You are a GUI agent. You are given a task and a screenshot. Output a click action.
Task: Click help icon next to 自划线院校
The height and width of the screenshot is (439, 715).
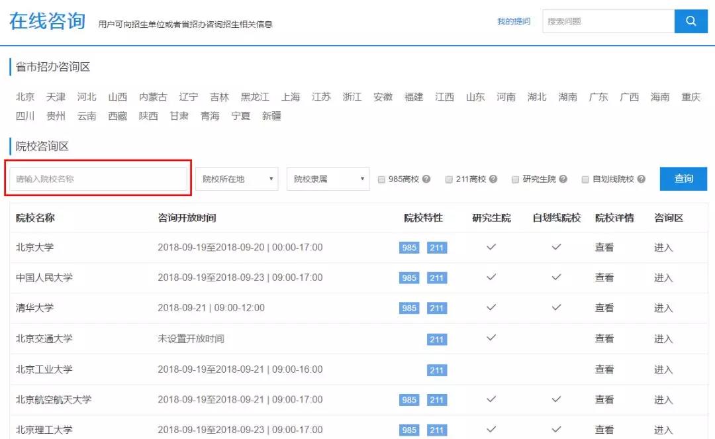pyautogui.click(x=641, y=179)
